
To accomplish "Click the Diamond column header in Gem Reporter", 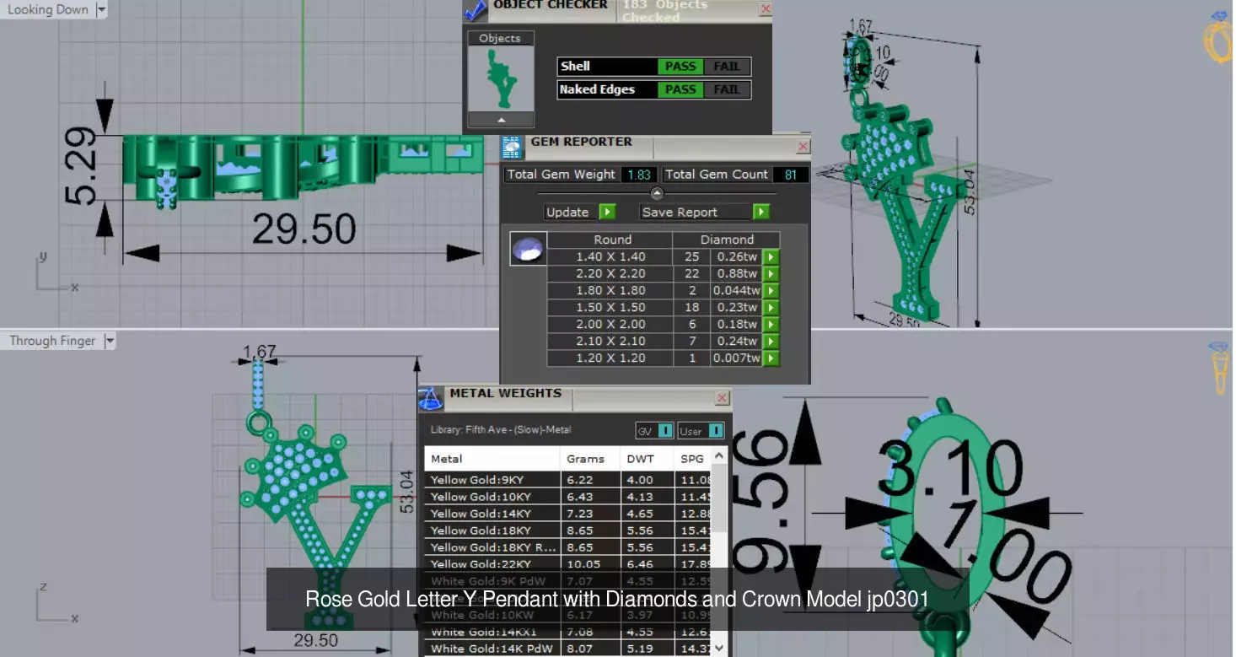I will 727,240.
